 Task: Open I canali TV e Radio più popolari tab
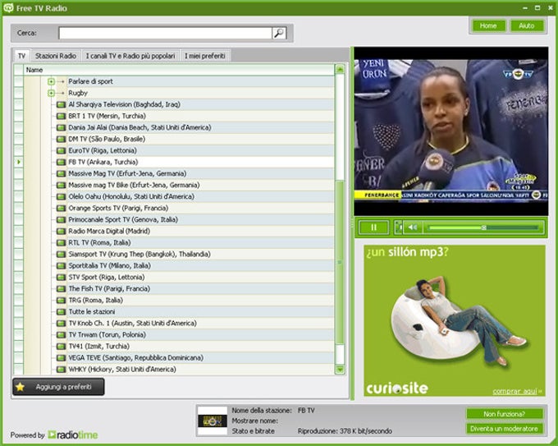(130, 56)
